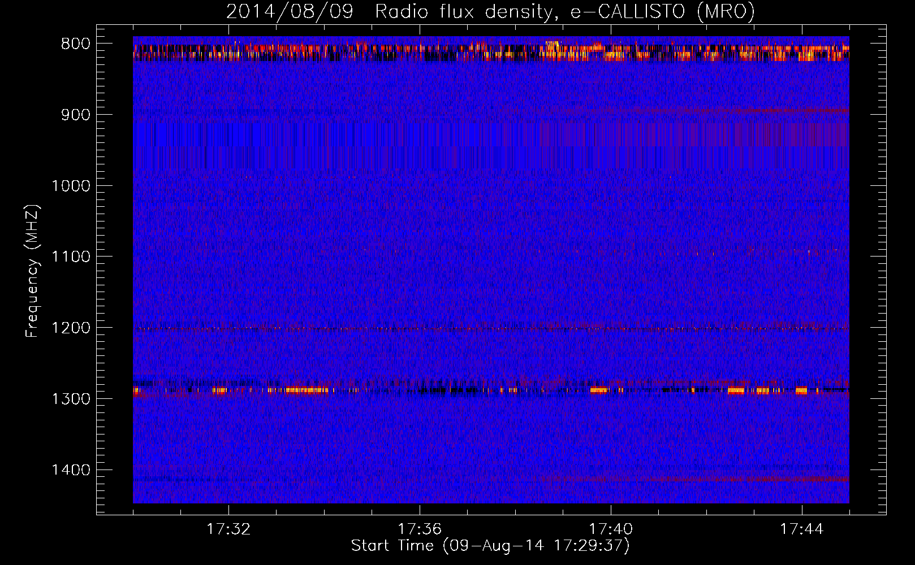This screenshot has height=565, width=915.
Task: Select the 1000 frequency tick label
Action: 71,186
